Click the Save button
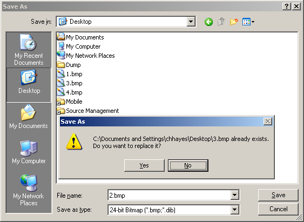This screenshot has height=222, width=304. pyautogui.click(x=278, y=195)
